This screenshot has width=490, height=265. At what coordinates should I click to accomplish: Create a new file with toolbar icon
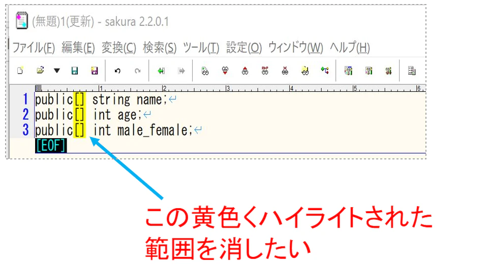[20, 71]
